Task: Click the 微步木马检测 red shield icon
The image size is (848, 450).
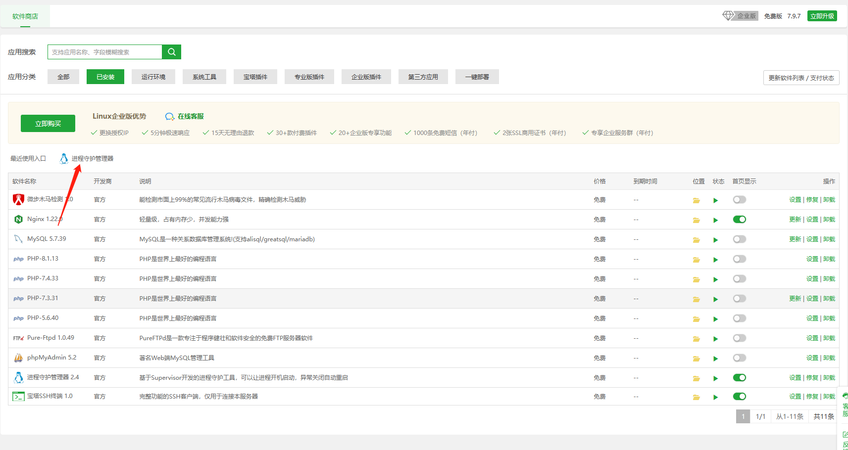Action: coord(18,199)
